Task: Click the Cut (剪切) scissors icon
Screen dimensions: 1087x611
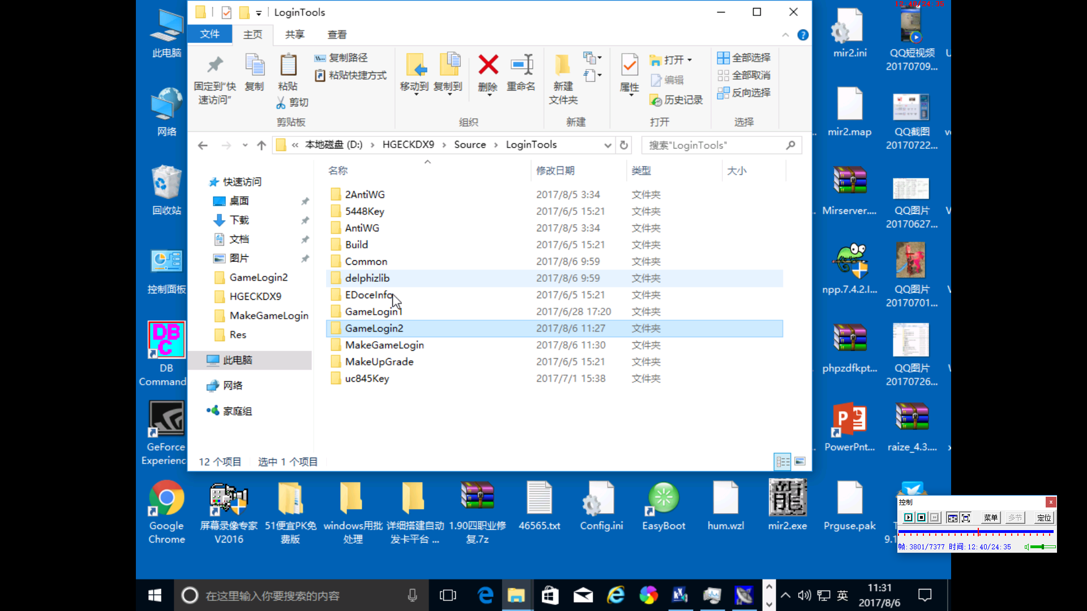Action: (x=280, y=102)
